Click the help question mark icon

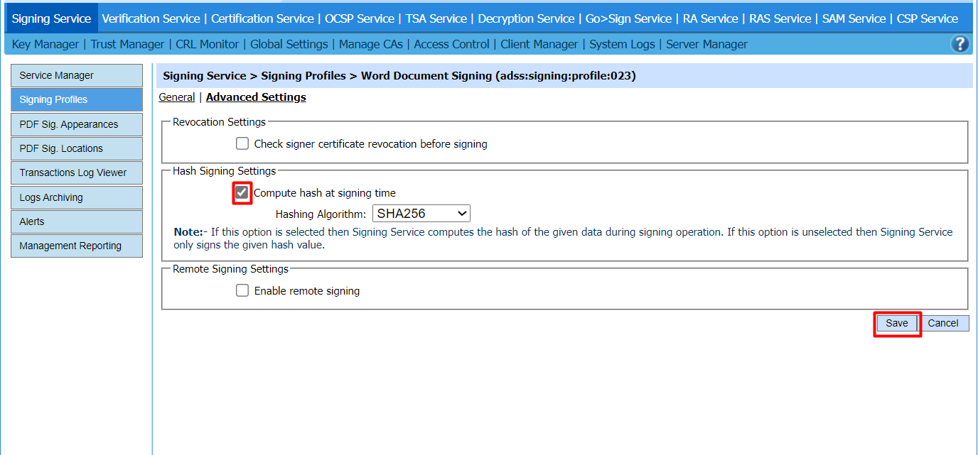pos(960,44)
